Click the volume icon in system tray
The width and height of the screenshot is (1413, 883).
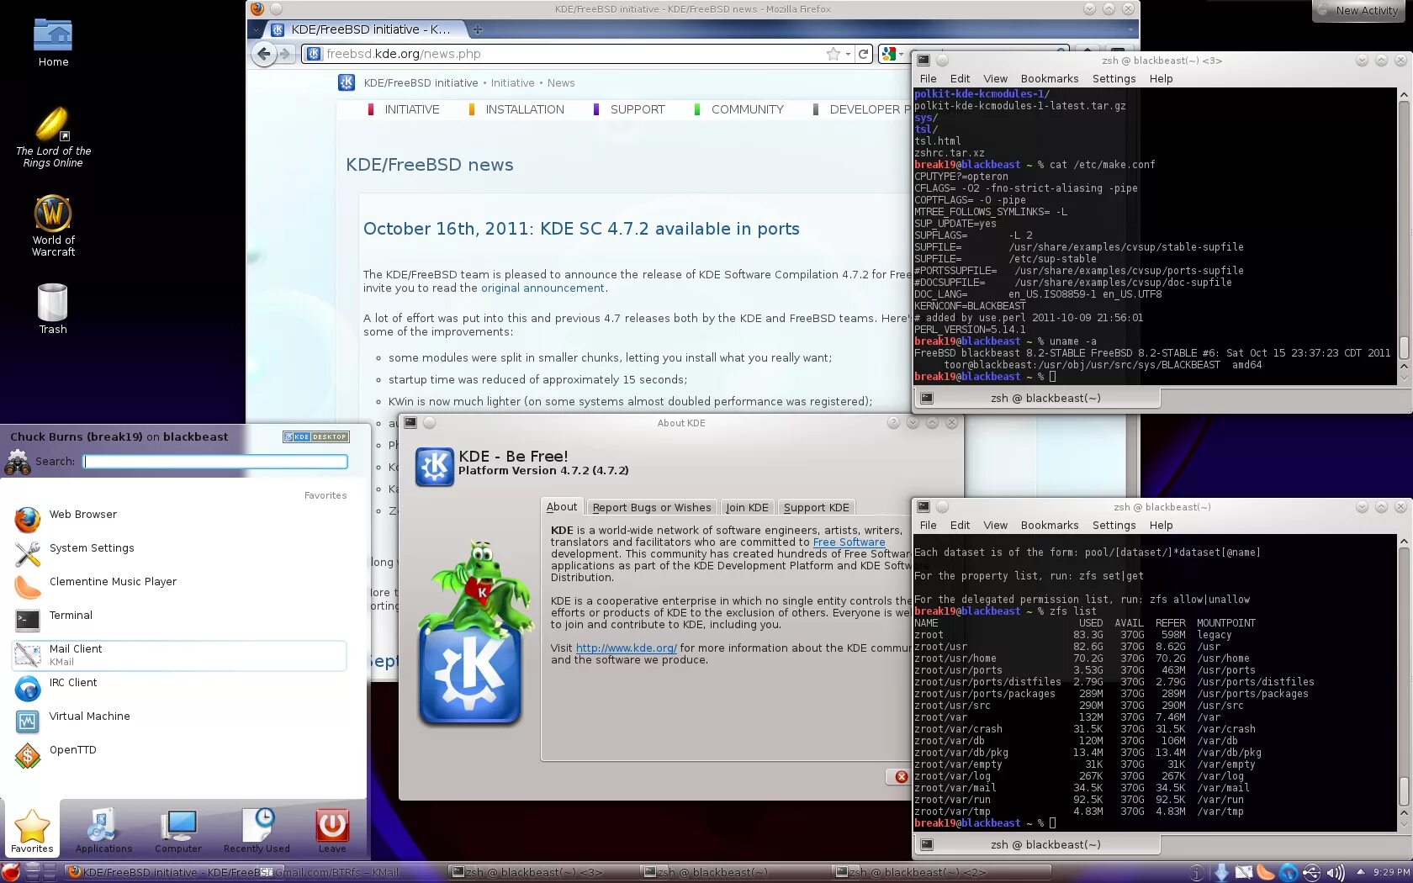[x=1335, y=873]
